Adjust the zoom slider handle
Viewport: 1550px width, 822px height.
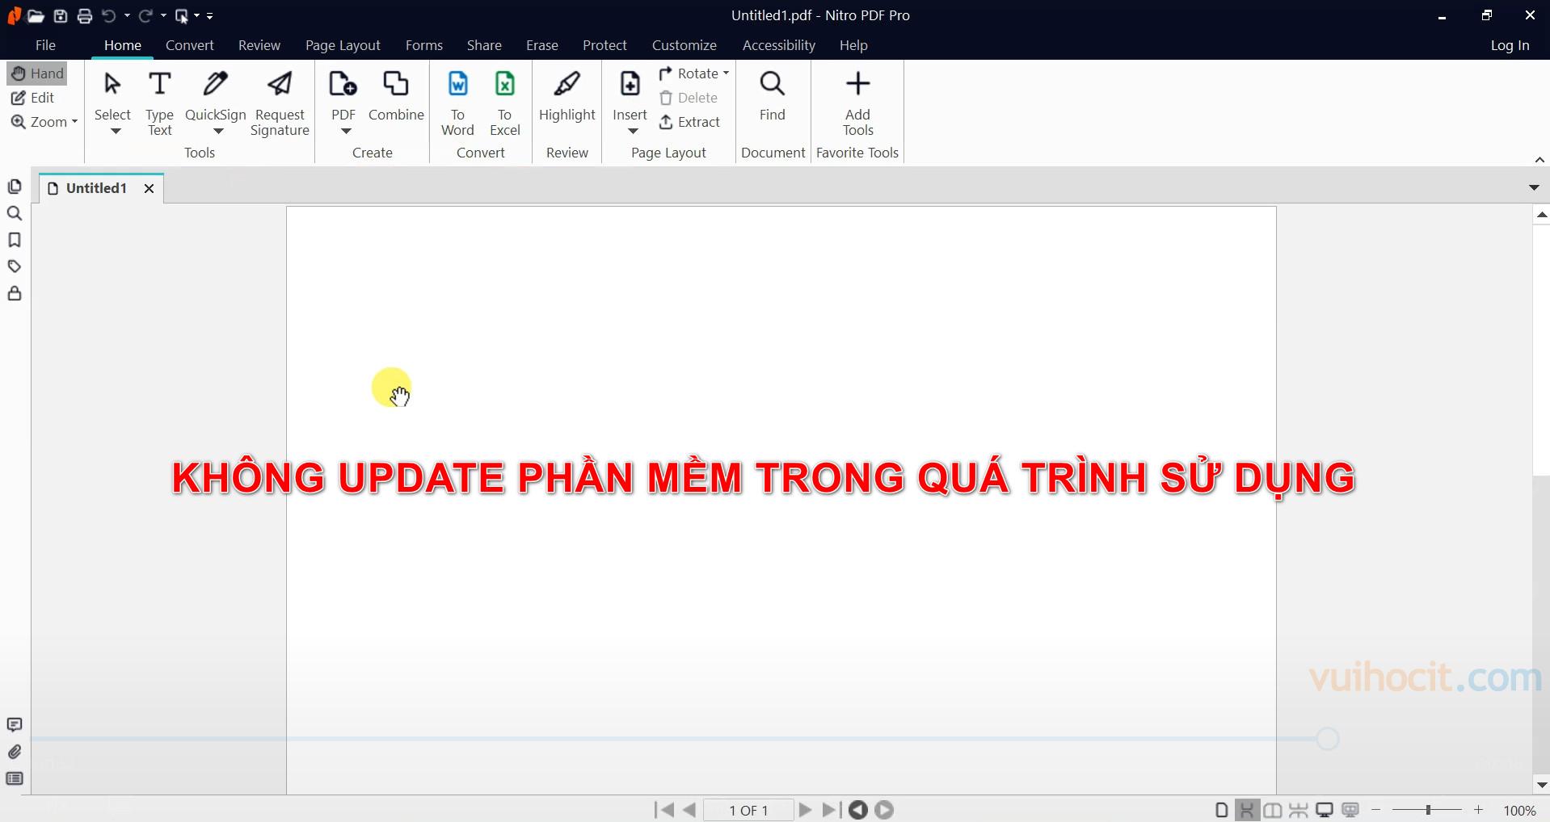tap(1428, 810)
